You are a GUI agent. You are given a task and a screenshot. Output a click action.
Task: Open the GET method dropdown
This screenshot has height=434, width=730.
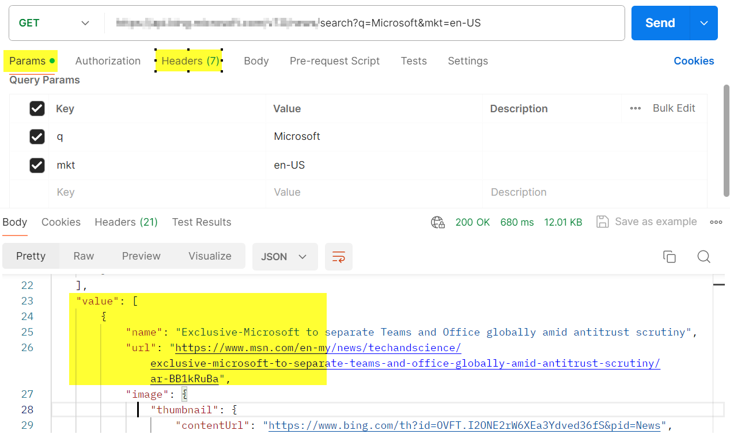(55, 23)
